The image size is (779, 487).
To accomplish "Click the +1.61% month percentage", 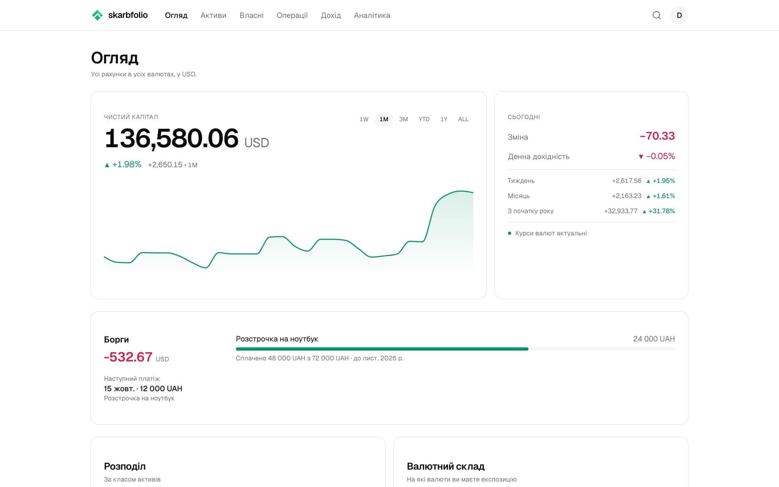I will point(664,196).
